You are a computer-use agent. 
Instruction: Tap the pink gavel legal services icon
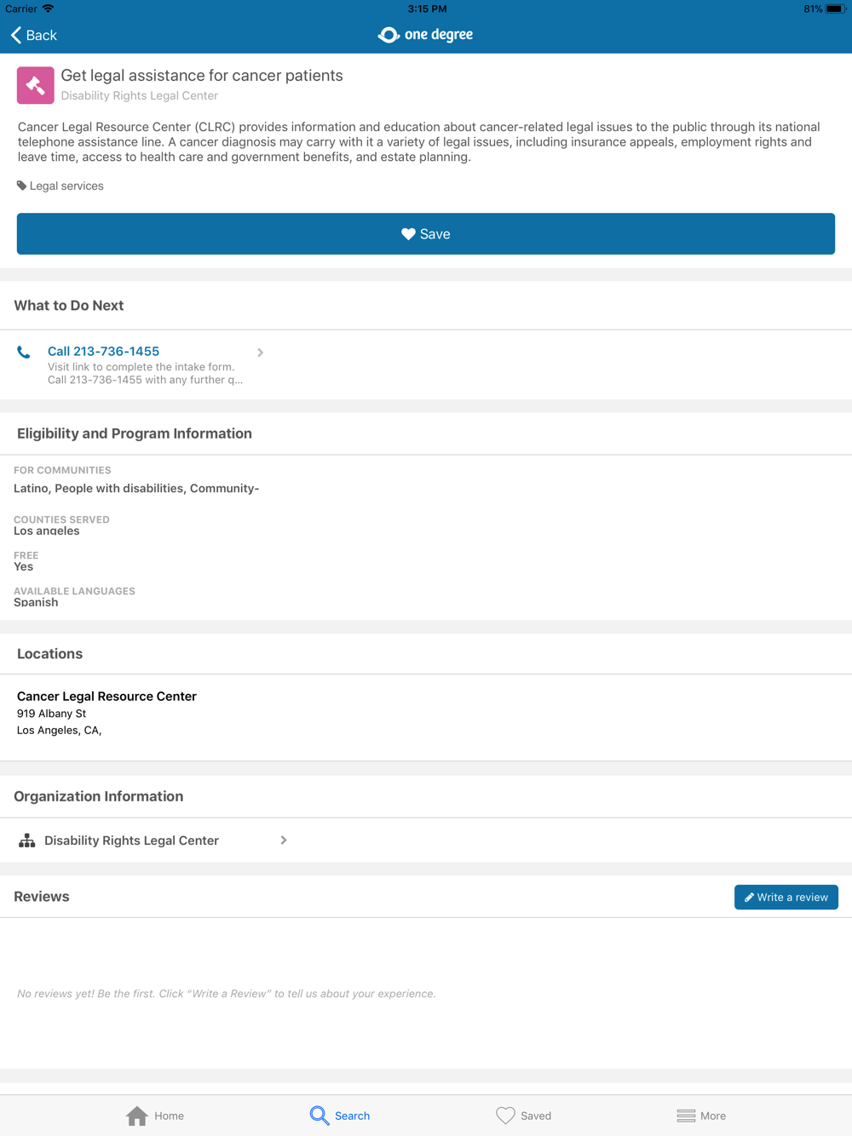coord(36,85)
